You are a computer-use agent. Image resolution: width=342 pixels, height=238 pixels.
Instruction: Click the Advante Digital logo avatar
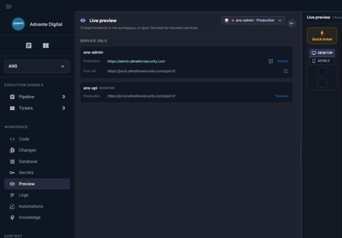click(18, 24)
